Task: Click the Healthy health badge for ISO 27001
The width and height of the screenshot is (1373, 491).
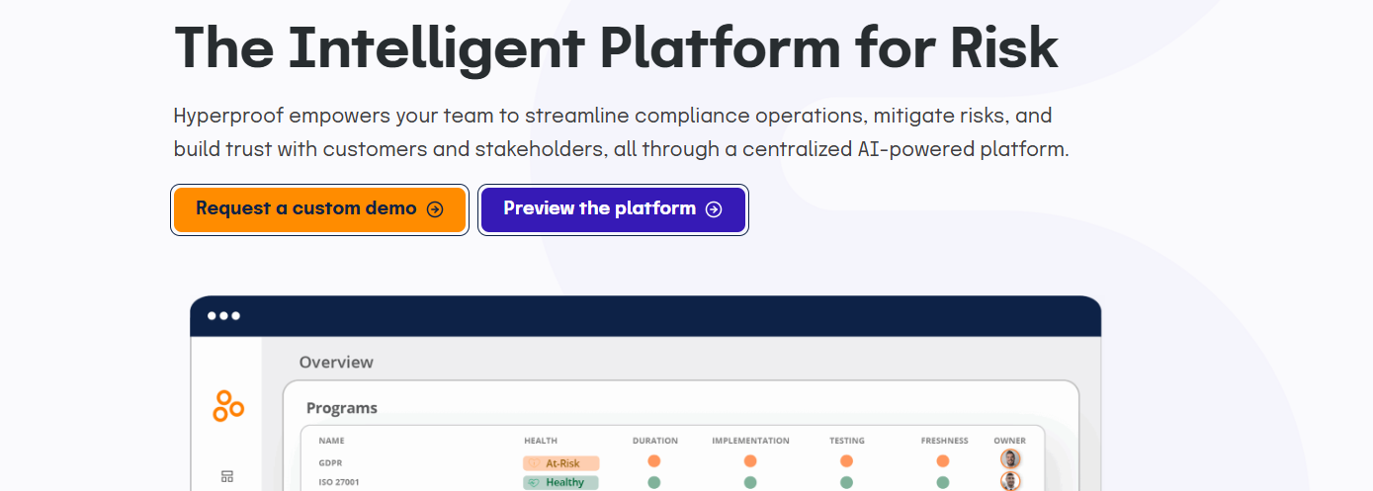Action: pos(560,483)
